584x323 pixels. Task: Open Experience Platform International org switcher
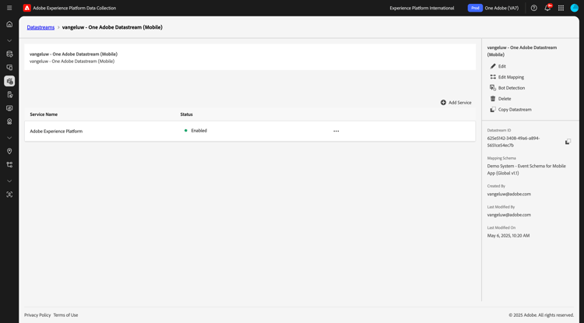[x=421, y=8]
